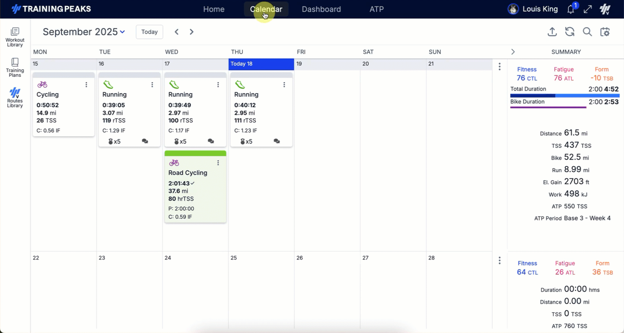Click the upload icon in calendar toolbar
Image resolution: width=624 pixels, height=333 pixels.
pyautogui.click(x=552, y=32)
